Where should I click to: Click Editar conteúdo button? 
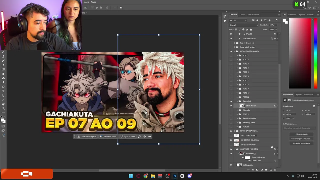pyautogui.click(x=301, y=134)
